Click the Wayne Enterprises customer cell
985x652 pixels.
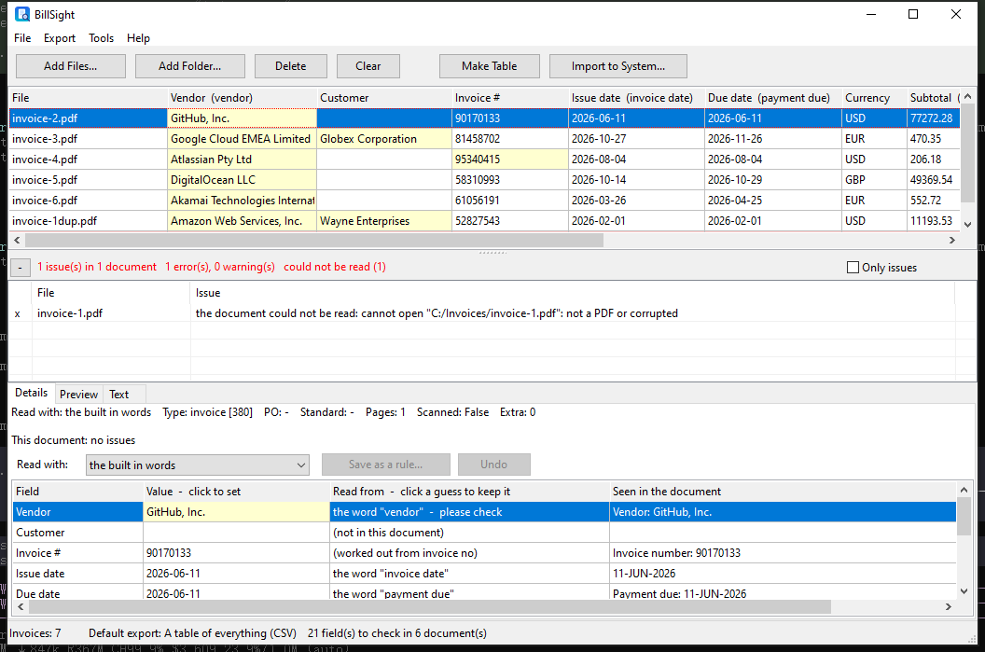click(x=383, y=221)
